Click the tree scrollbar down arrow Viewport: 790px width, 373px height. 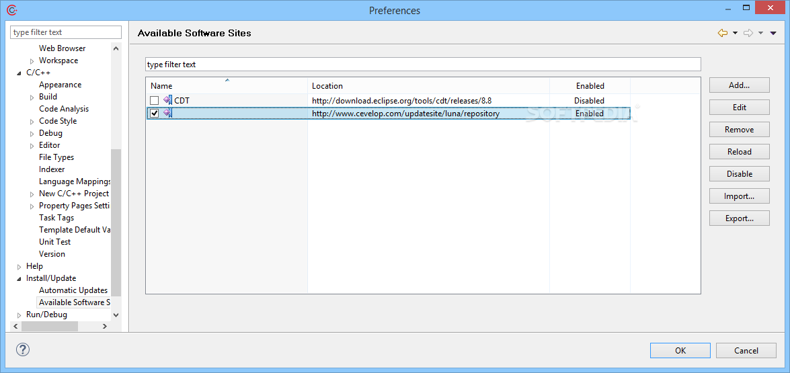pyautogui.click(x=116, y=315)
